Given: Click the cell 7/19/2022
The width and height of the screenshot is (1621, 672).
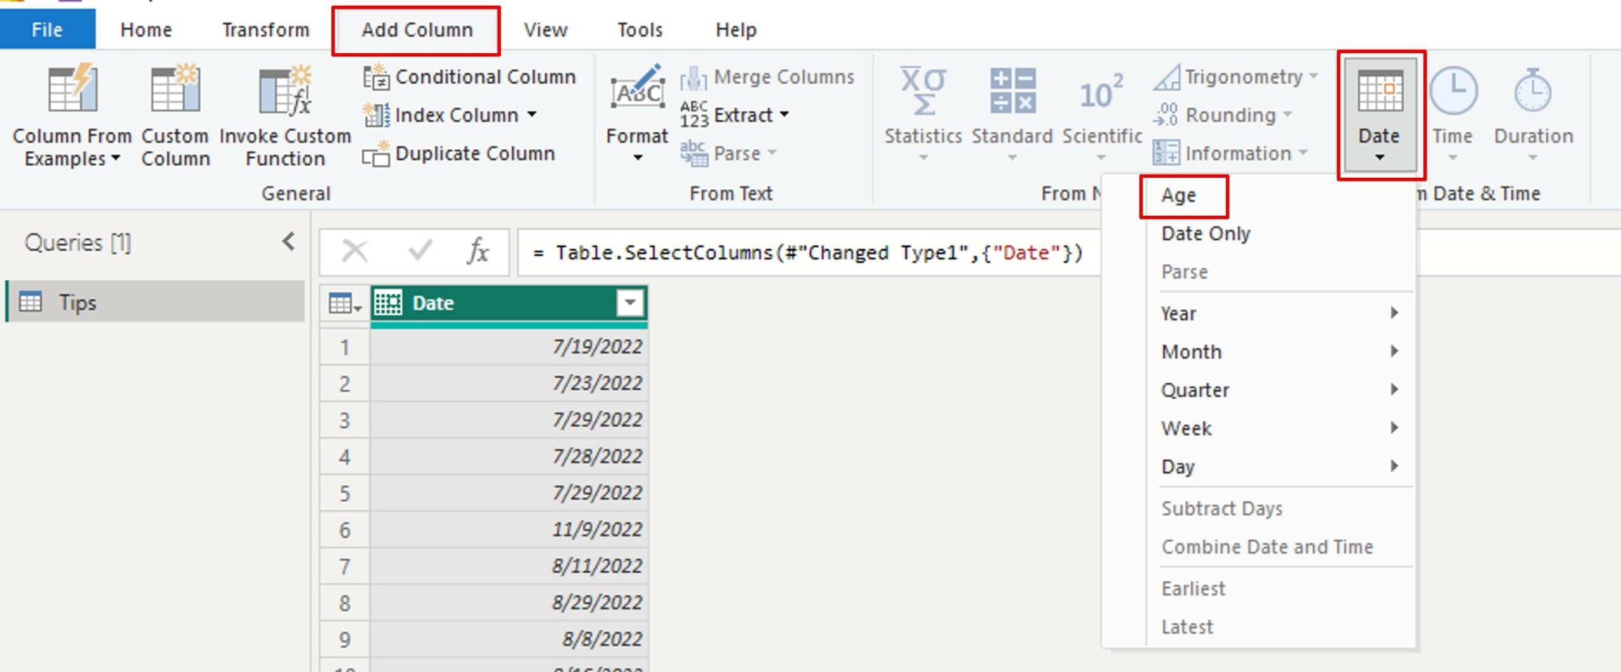Looking at the screenshot, I should [x=509, y=347].
